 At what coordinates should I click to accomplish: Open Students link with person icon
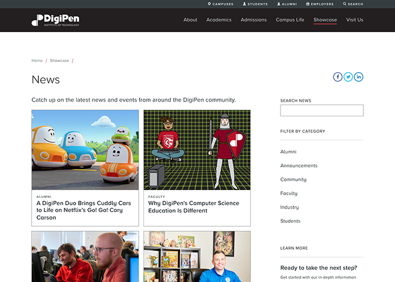(x=255, y=4)
